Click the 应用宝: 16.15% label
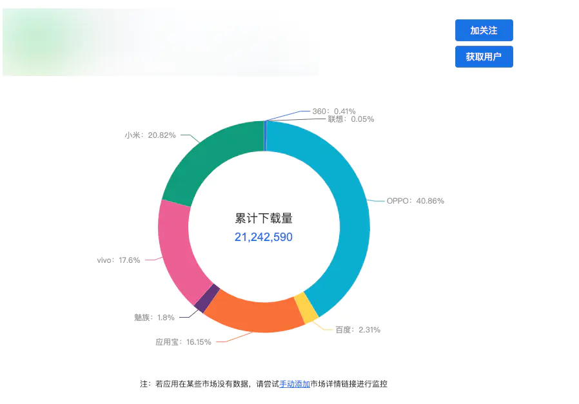This screenshot has height=404, width=579. coord(183,342)
